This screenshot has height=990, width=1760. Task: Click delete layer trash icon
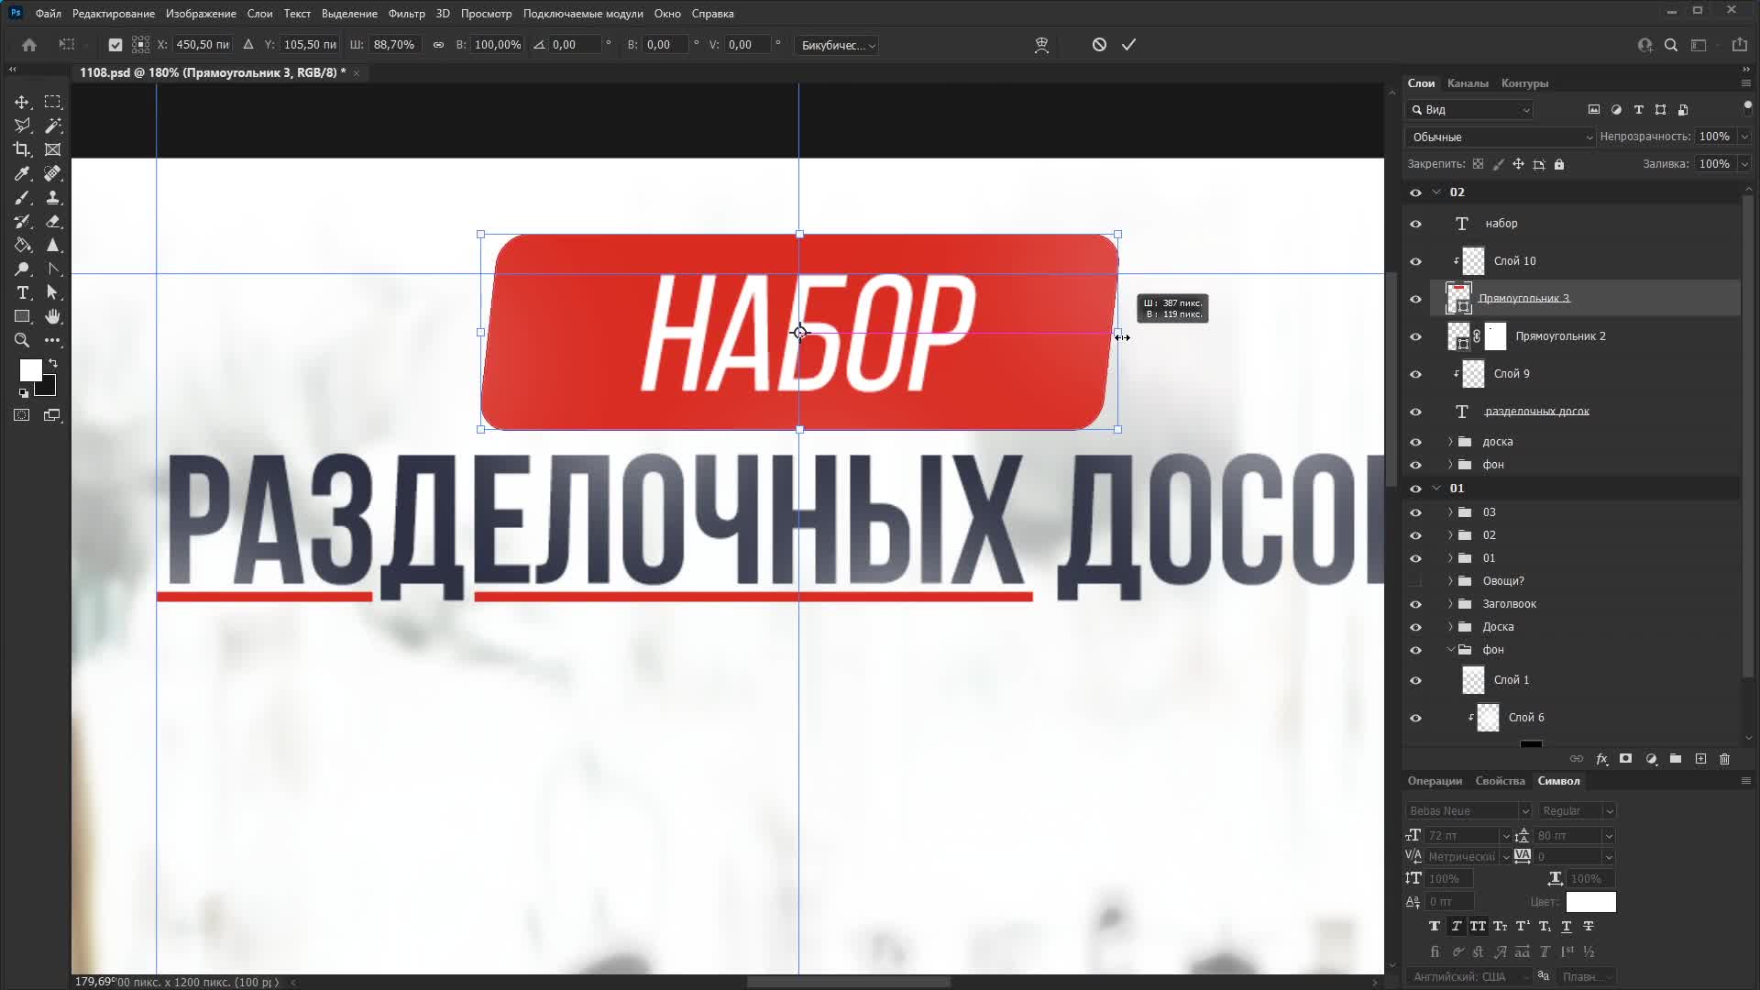pos(1724,759)
